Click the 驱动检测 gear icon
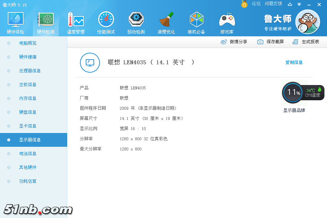 point(136,20)
